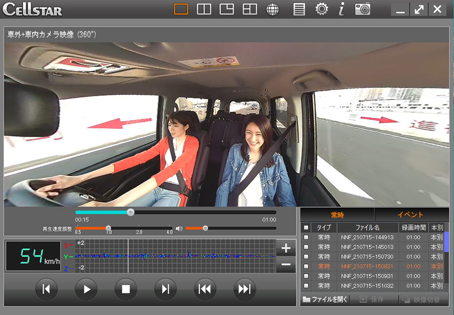
Task: Show the information icon panel
Action: 341,9
